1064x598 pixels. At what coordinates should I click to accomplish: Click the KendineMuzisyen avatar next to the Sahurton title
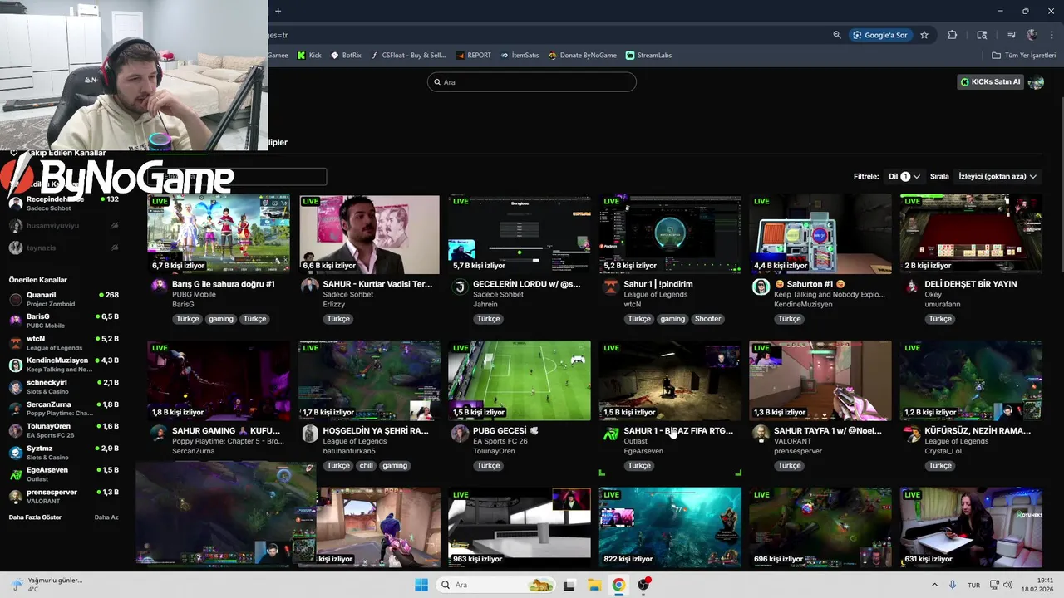(x=761, y=287)
